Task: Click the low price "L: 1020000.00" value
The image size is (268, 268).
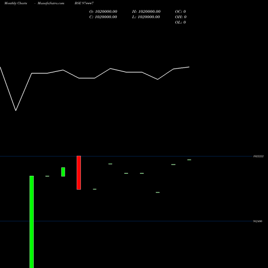Action: click(146, 17)
